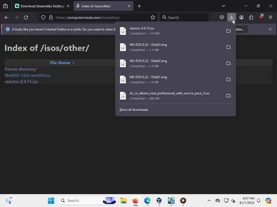Click the notification info icon
The height and width of the screenshot is (207, 277).
[x=8, y=29]
